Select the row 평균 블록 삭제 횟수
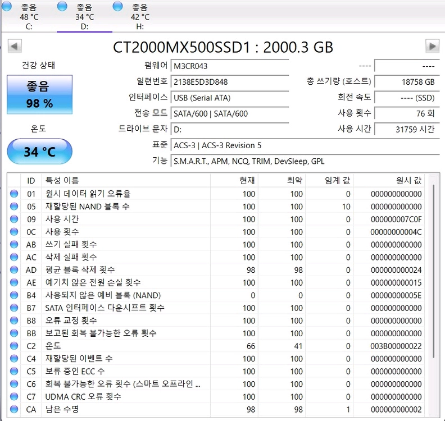Image resolution: width=445 pixels, height=421 pixels. (x=216, y=270)
